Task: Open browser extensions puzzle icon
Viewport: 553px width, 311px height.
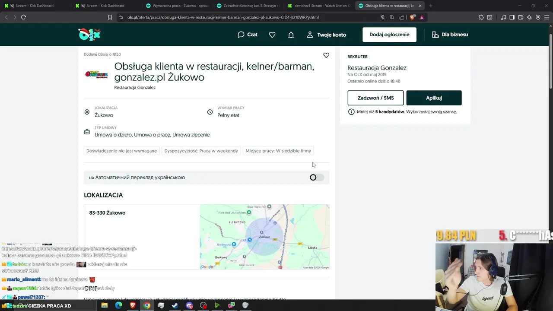Action: (481, 17)
